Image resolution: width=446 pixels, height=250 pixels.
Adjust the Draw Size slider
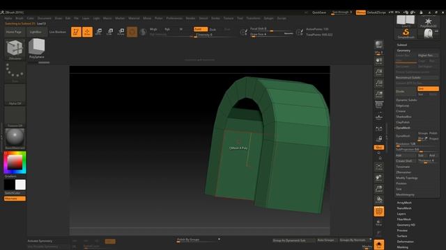(x=272, y=34)
